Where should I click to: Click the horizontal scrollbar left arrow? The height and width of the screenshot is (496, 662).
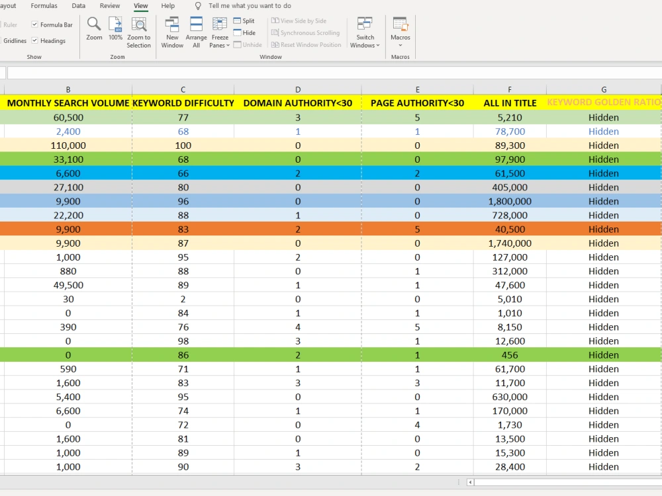(x=470, y=481)
